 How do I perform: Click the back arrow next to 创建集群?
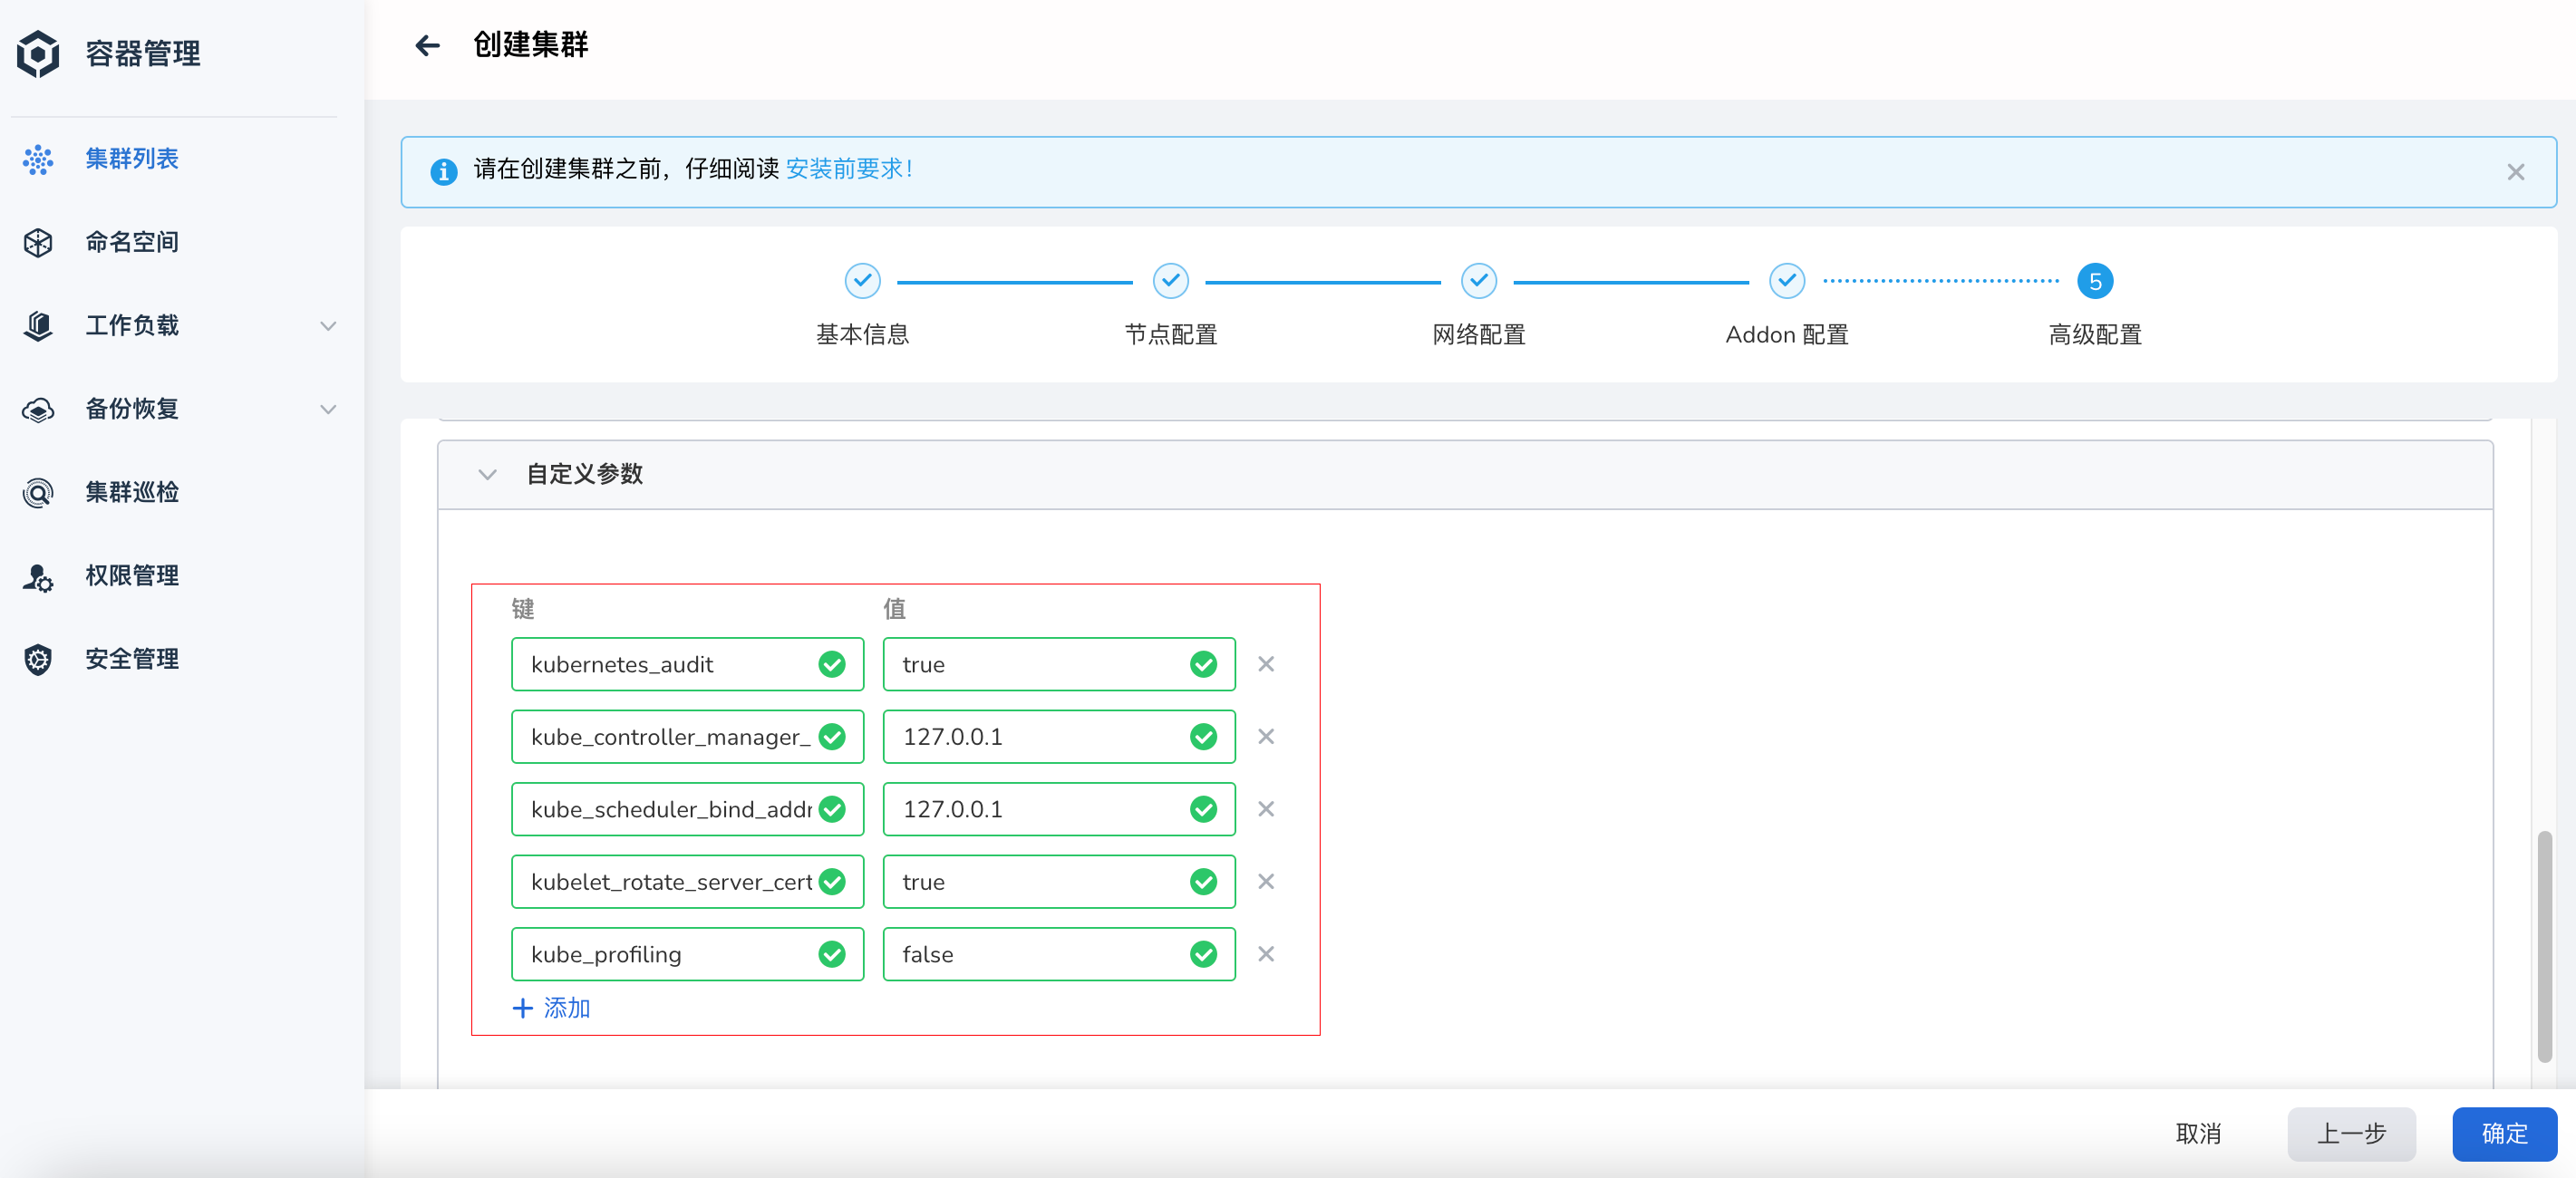(x=427, y=45)
